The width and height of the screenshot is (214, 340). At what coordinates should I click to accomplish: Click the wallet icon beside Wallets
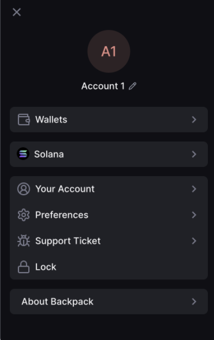(24, 120)
